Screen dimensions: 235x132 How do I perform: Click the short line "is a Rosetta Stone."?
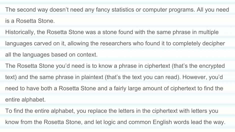(30, 21)
